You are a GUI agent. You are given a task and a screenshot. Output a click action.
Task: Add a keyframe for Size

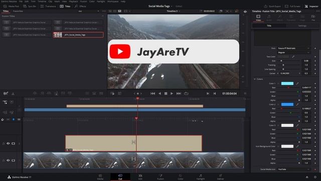(x=315, y=61)
